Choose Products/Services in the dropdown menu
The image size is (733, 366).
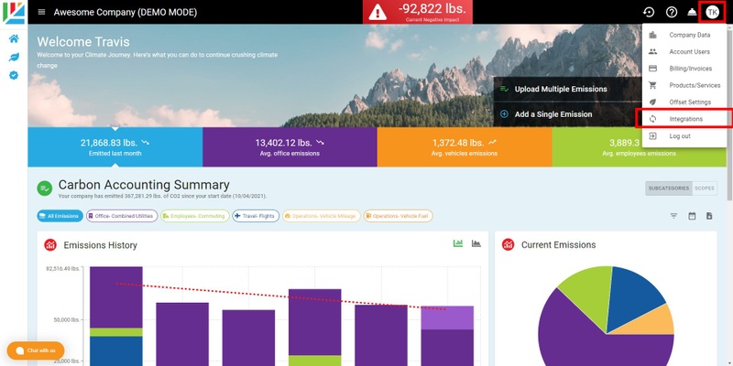[684, 85]
